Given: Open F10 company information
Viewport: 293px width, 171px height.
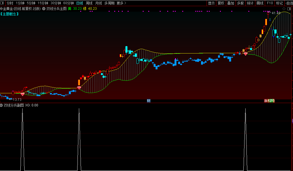Looking at the screenshot, I should click(x=270, y=3).
